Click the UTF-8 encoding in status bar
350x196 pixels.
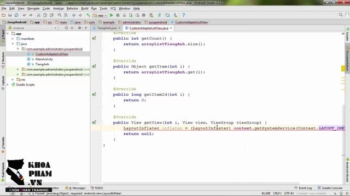coord(289,193)
